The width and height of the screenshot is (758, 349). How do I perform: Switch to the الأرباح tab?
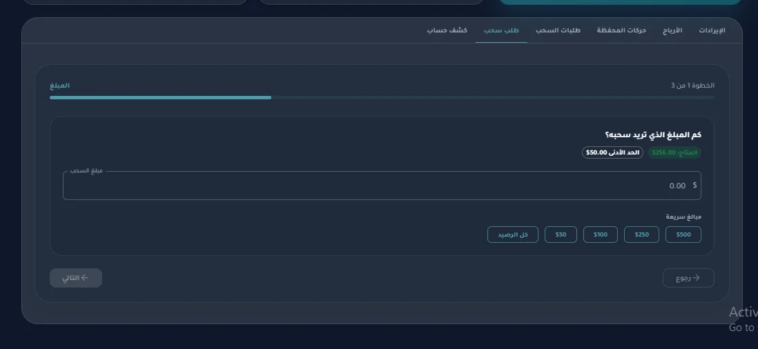tap(672, 30)
